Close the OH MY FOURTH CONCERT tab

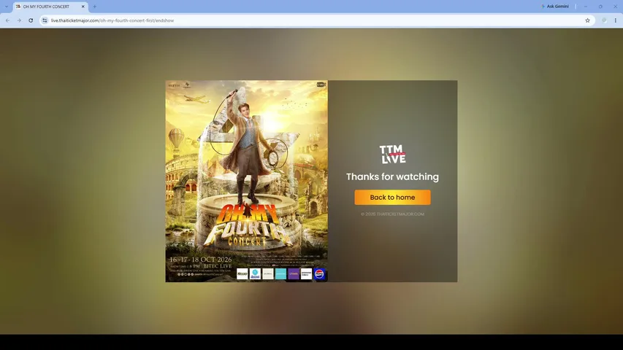click(x=83, y=7)
